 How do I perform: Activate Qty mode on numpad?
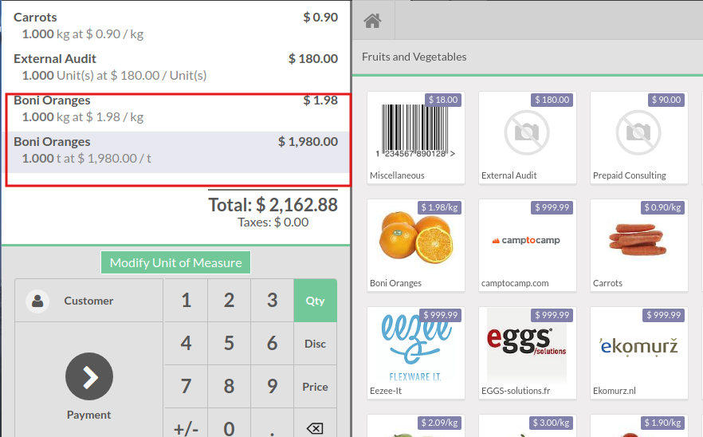click(x=315, y=301)
